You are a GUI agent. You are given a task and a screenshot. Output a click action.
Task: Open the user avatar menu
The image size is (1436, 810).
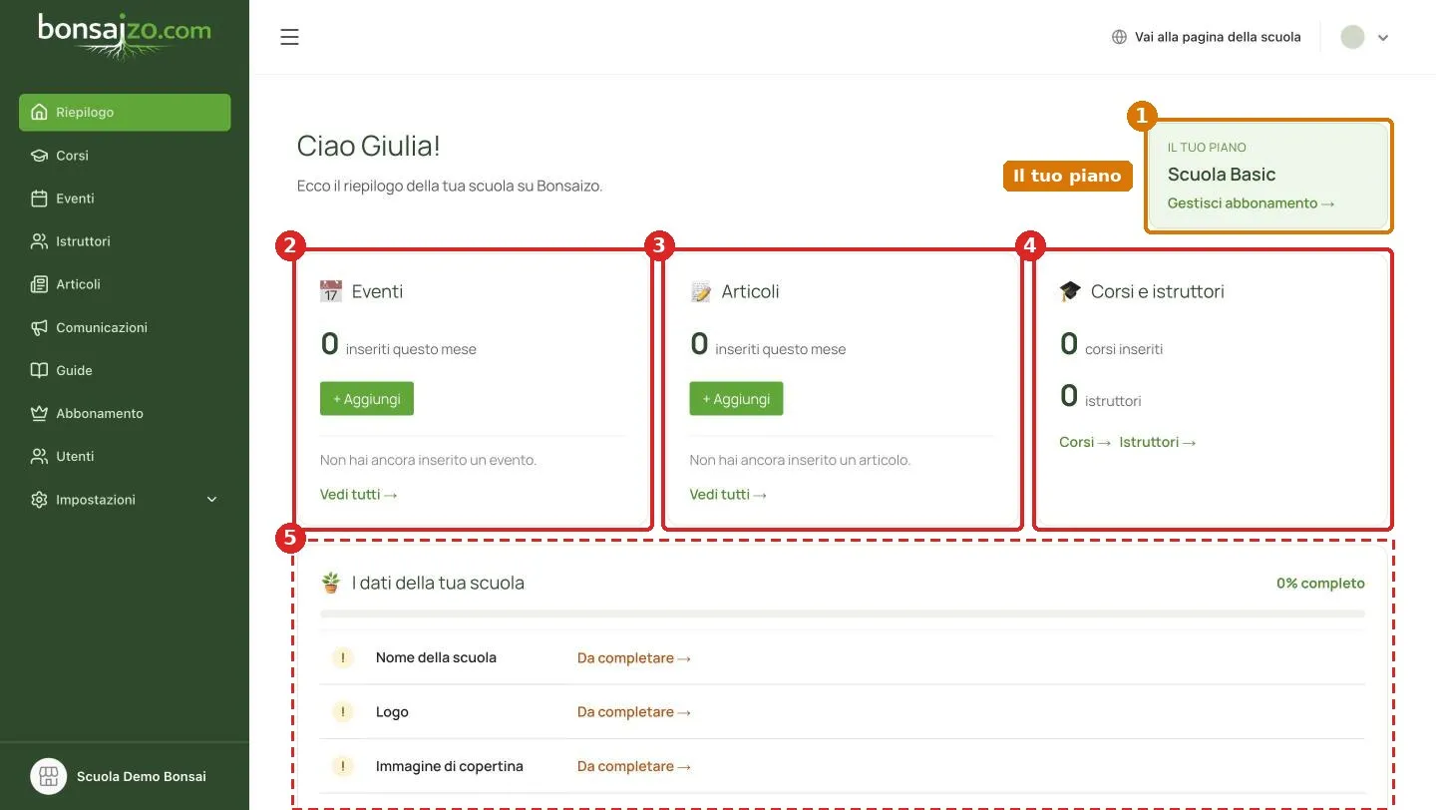1352,37
